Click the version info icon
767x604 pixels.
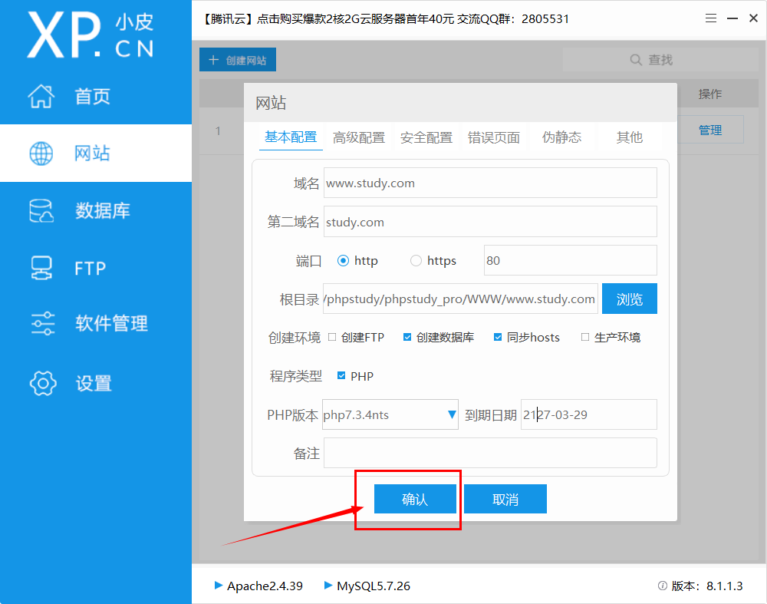[x=663, y=586]
